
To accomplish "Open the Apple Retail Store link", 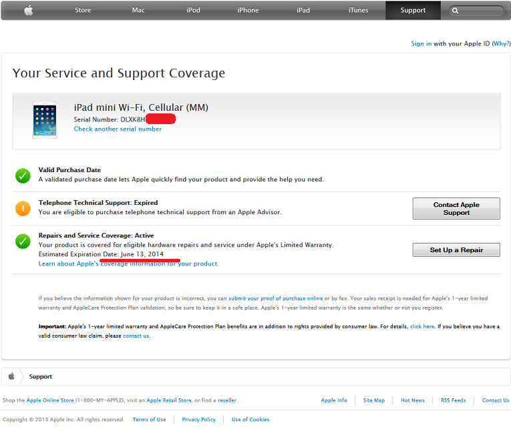I will click(169, 400).
